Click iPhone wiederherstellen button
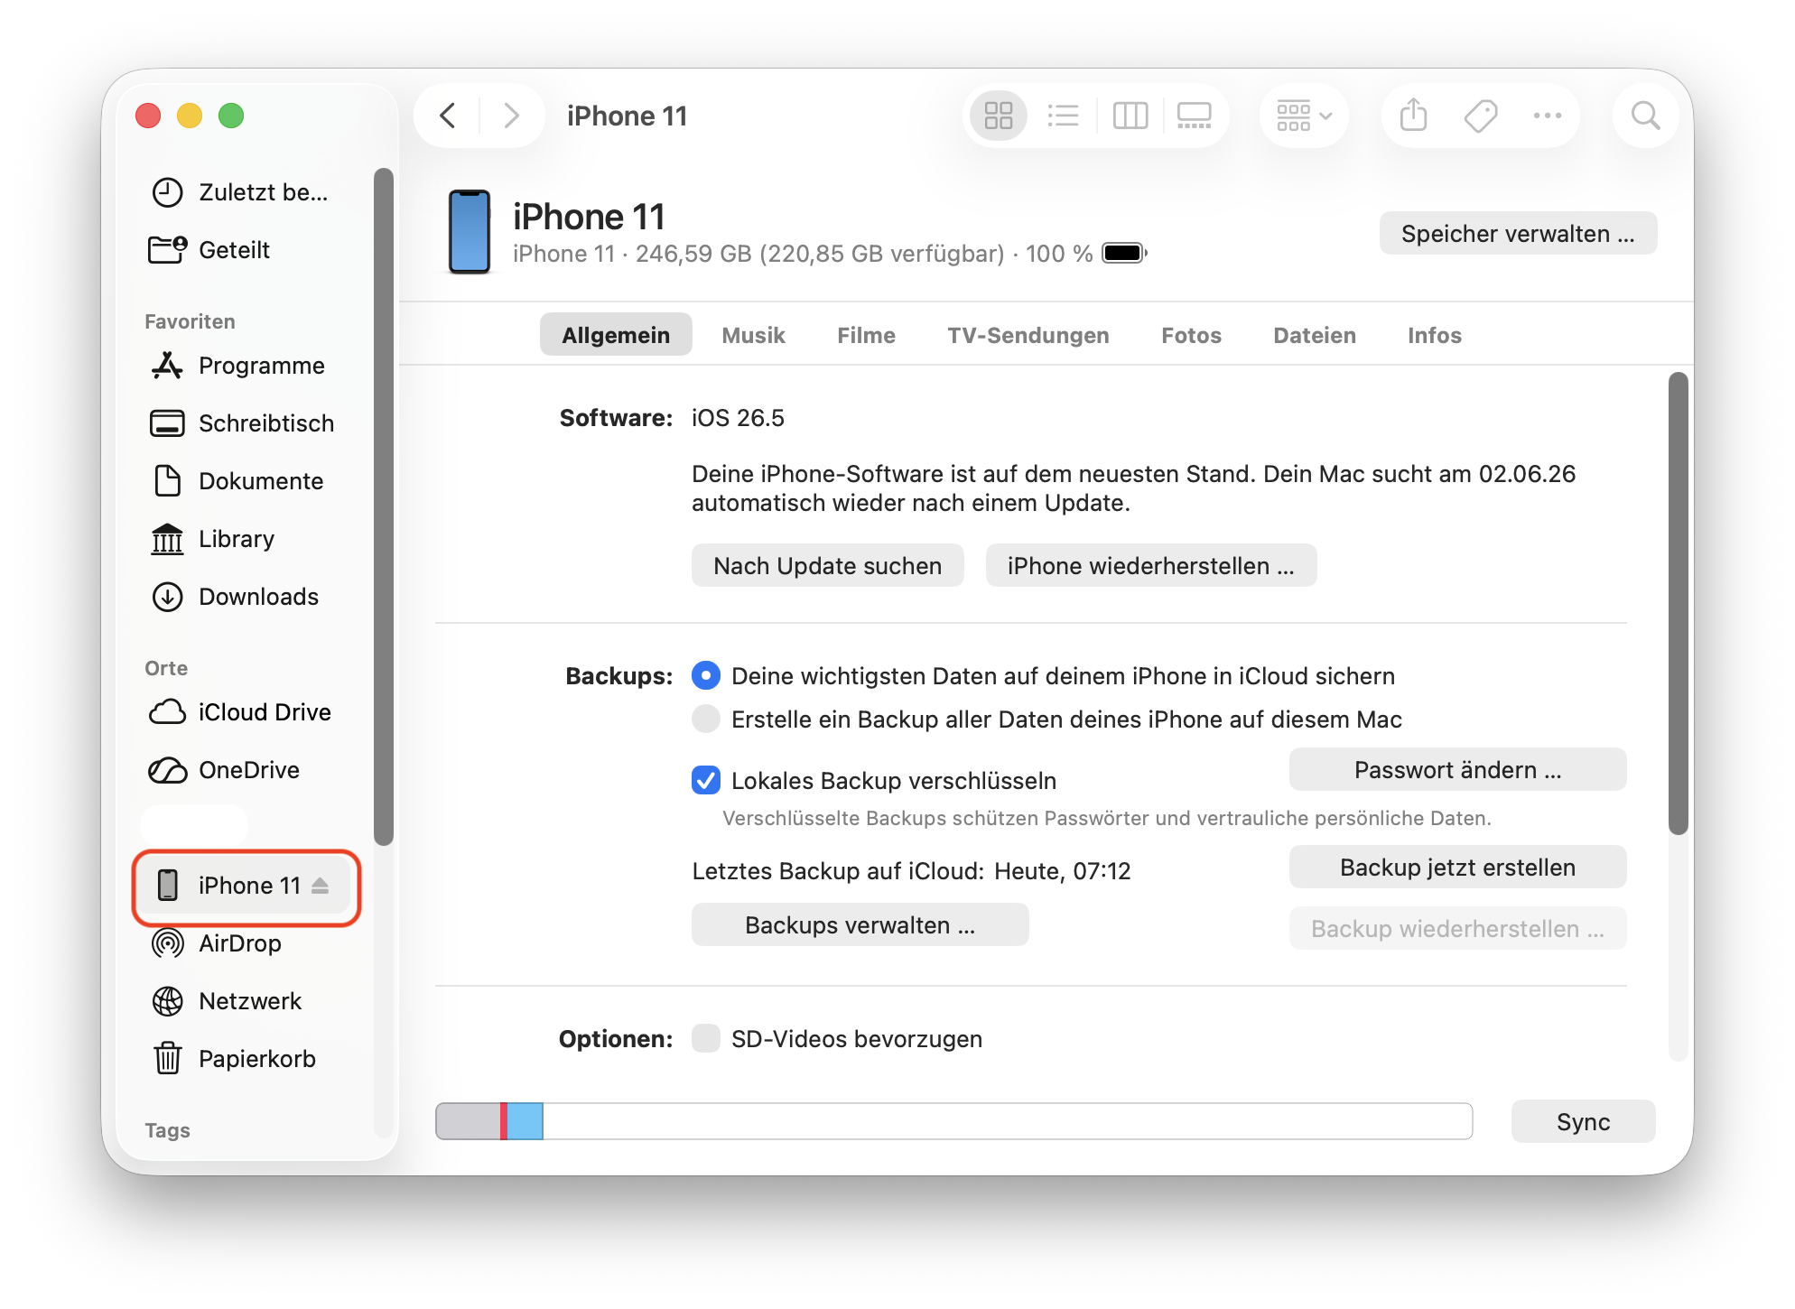This screenshot has height=1309, width=1795. pos(1150,566)
